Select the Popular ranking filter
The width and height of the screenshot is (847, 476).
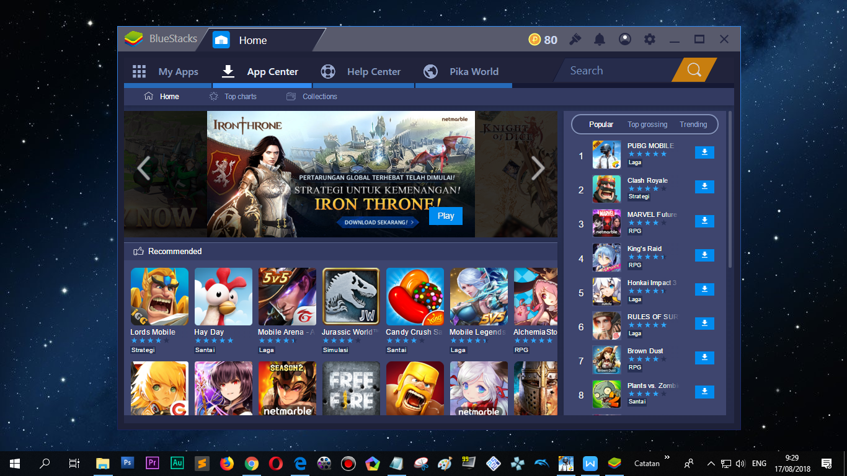(x=601, y=125)
